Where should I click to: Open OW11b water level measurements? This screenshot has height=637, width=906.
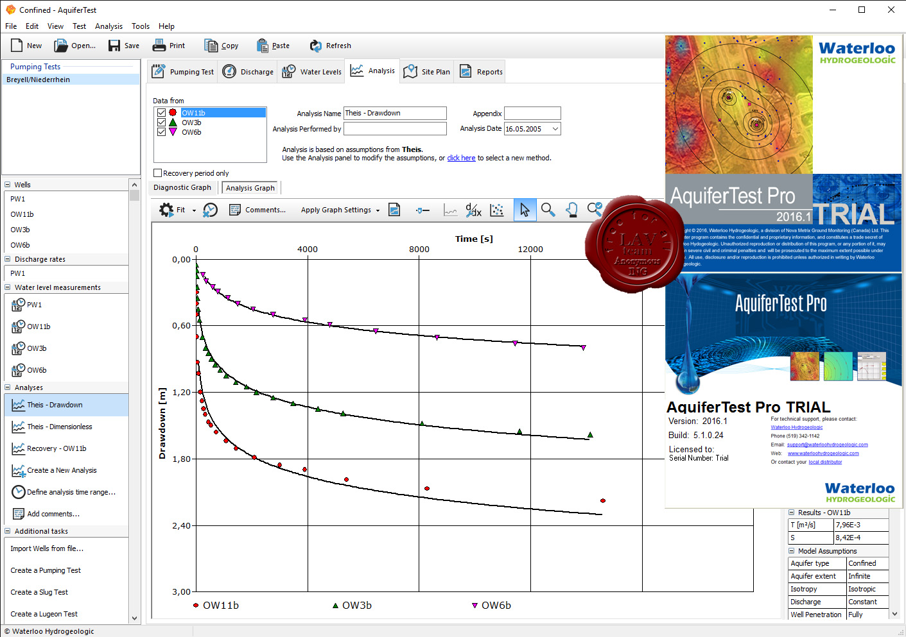click(x=31, y=327)
